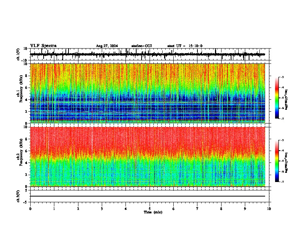
Task: Click time axis tick label "7"
Action: point(197,209)
